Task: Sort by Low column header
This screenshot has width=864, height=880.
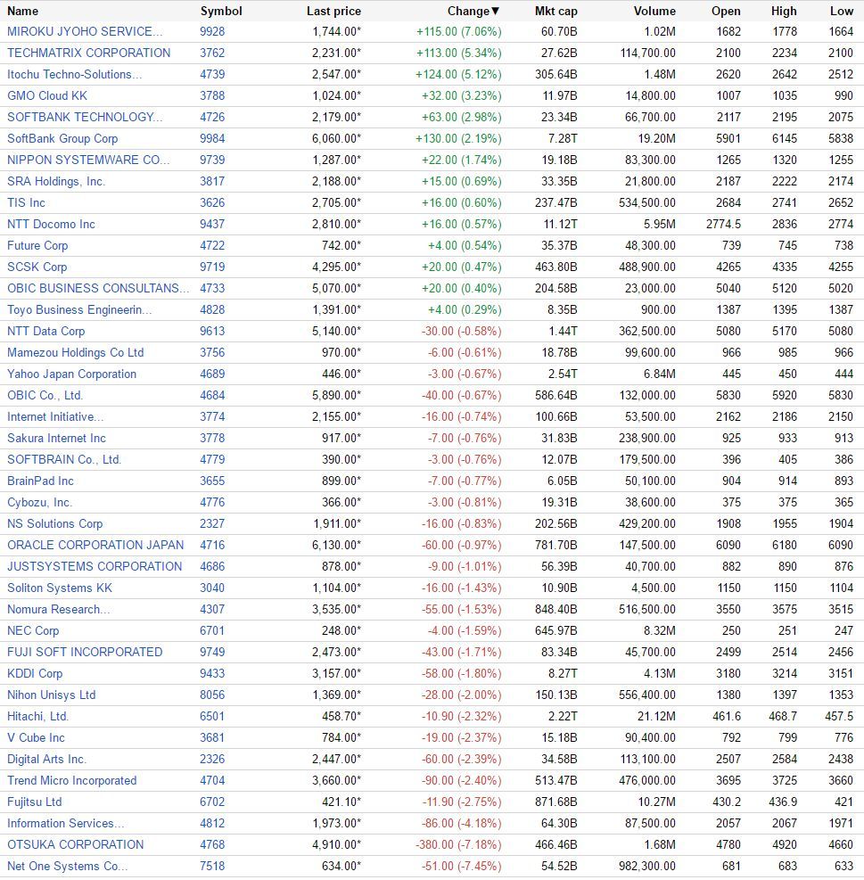Action: point(841,11)
